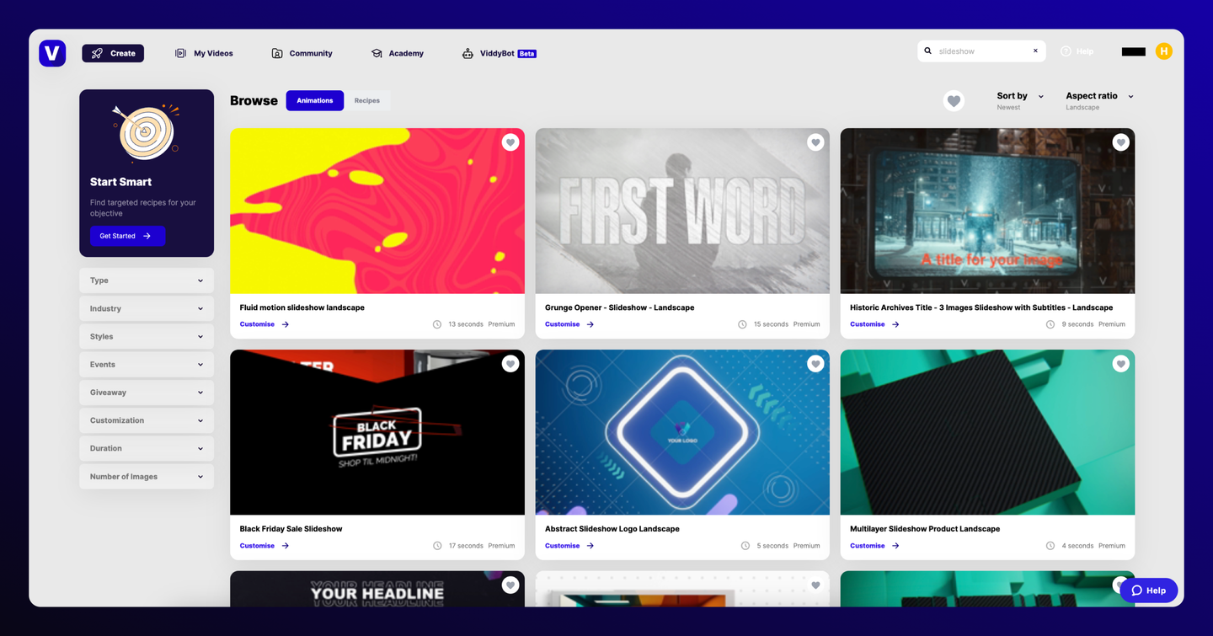Open ViddyBot Beta from the navigation

click(x=499, y=53)
